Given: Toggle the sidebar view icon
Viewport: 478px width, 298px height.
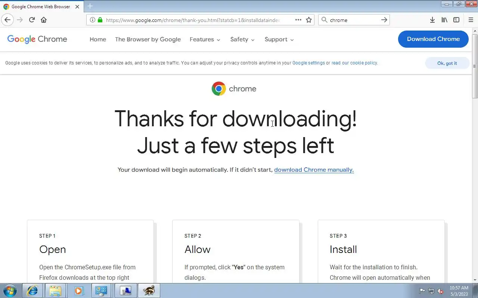Looking at the screenshot, I should (456, 20).
